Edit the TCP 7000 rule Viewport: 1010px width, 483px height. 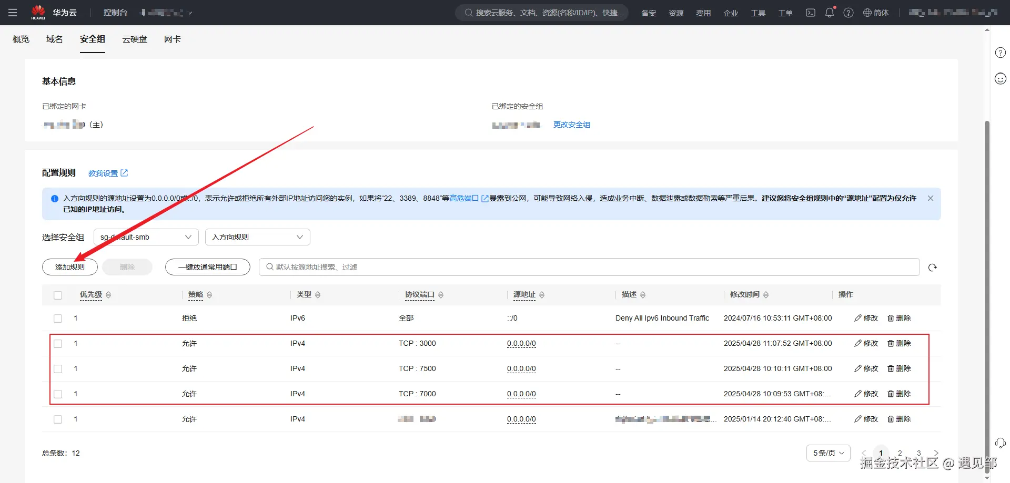pyautogui.click(x=866, y=394)
